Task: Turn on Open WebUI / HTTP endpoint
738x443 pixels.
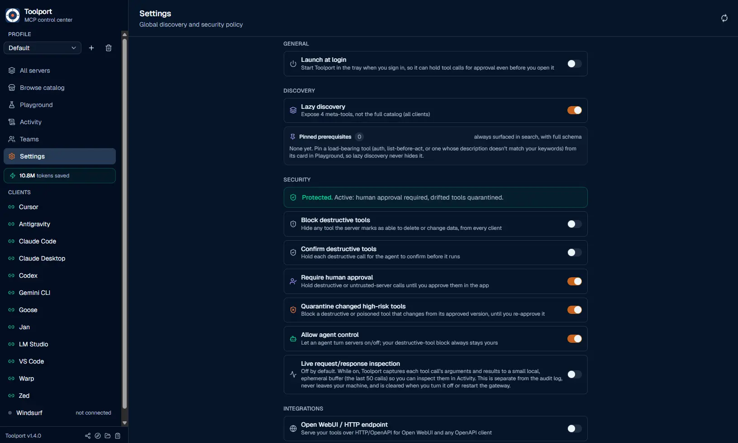Action: tap(575, 429)
